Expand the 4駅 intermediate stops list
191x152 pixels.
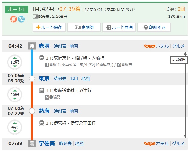click(15, 127)
